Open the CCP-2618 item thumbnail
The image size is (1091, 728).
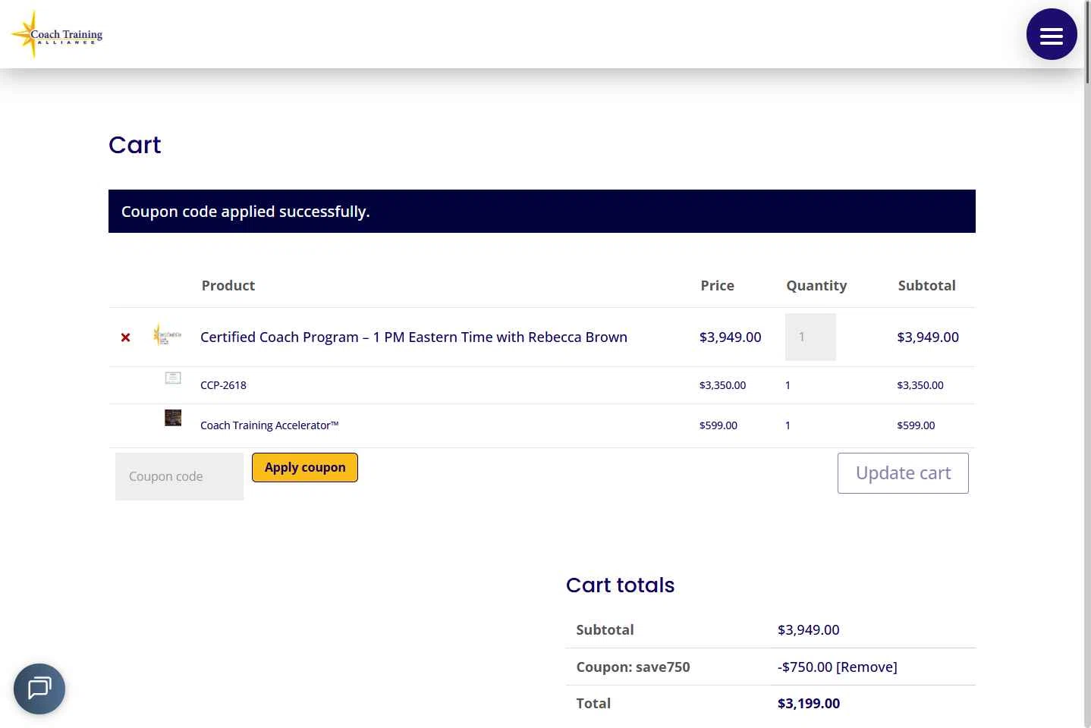pos(173,378)
